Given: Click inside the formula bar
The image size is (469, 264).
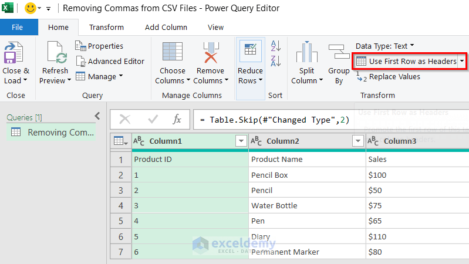Looking at the screenshot, I should (x=329, y=119).
